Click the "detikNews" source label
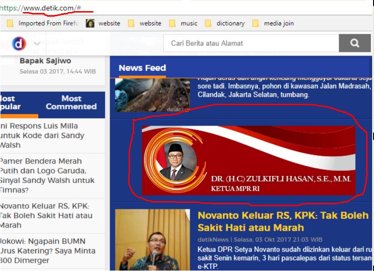The height and width of the screenshot is (271, 374). point(213,239)
